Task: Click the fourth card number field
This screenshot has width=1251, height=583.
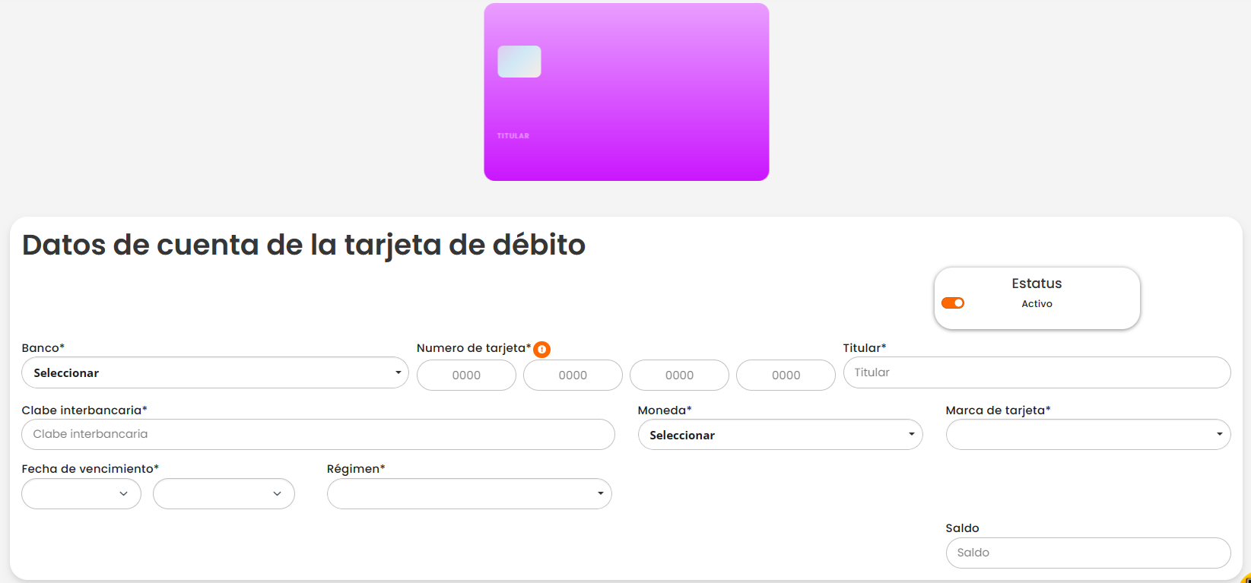Action: click(786, 375)
